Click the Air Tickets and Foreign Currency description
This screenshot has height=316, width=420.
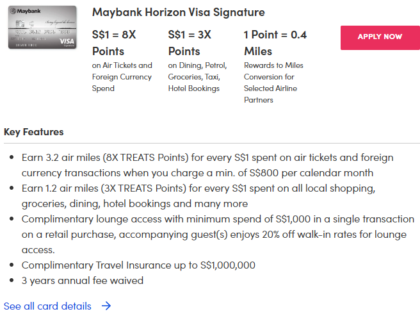tap(122, 76)
